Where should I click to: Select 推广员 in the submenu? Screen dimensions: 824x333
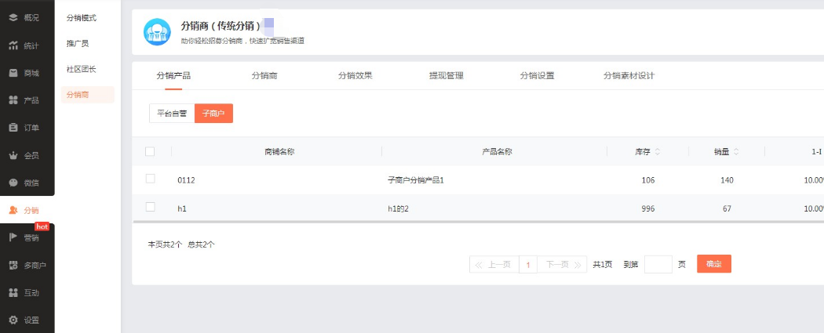[x=78, y=44]
